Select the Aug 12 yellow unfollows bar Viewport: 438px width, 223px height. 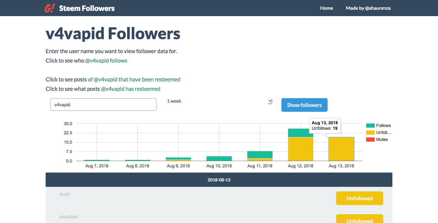(301, 149)
